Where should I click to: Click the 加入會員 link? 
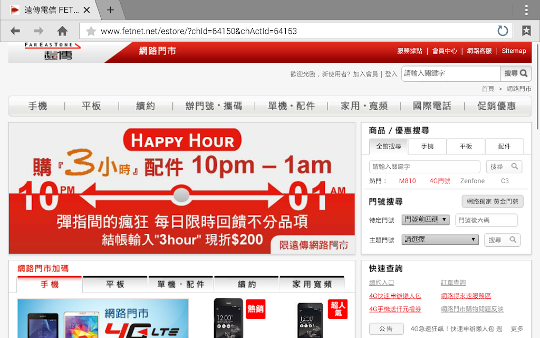pos(365,74)
